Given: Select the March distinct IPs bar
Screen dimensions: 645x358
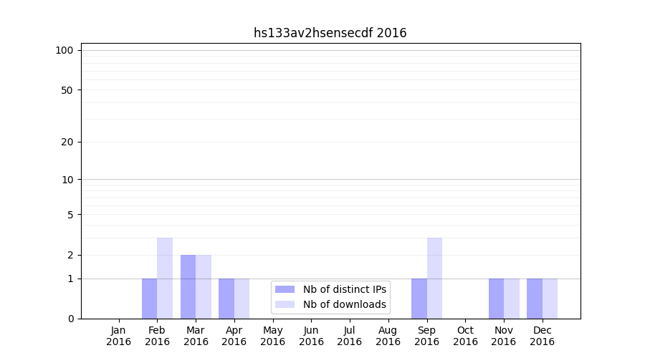Looking at the screenshot, I should [x=188, y=286].
